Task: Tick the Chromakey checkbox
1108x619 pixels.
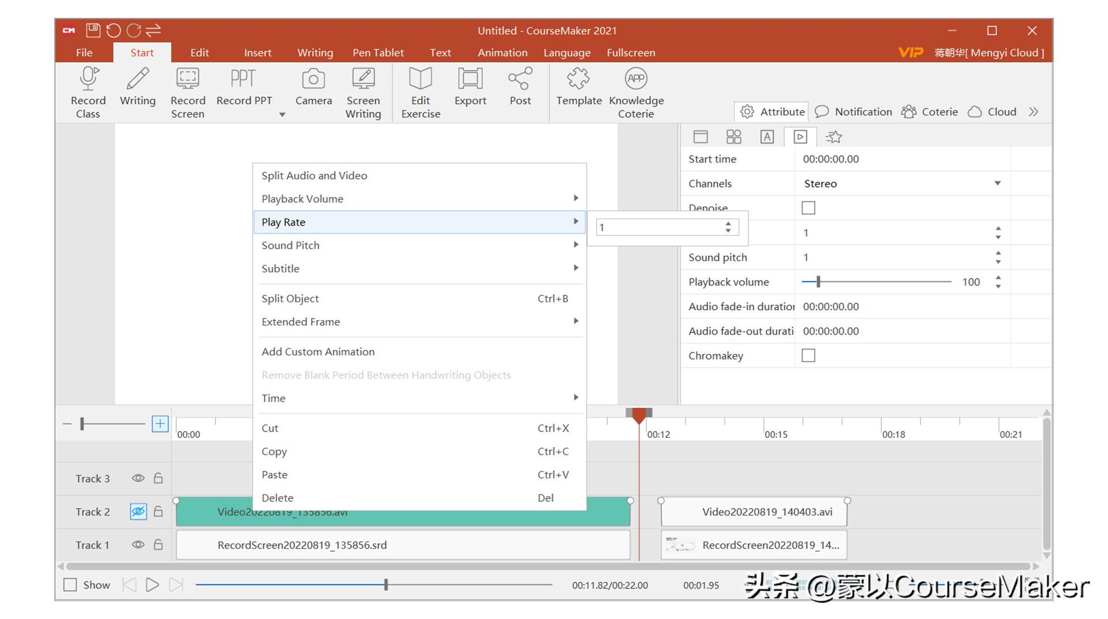Action: click(x=808, y=355)
